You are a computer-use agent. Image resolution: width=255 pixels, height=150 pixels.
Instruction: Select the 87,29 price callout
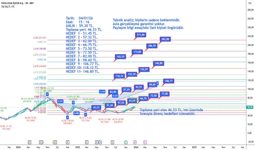[126, 89]
